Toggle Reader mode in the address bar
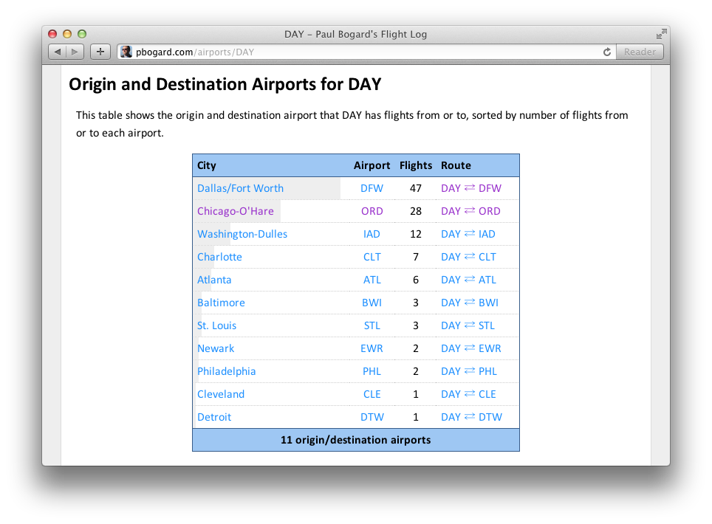Screen dimensions: 712x524 click(x=639, y=52)
